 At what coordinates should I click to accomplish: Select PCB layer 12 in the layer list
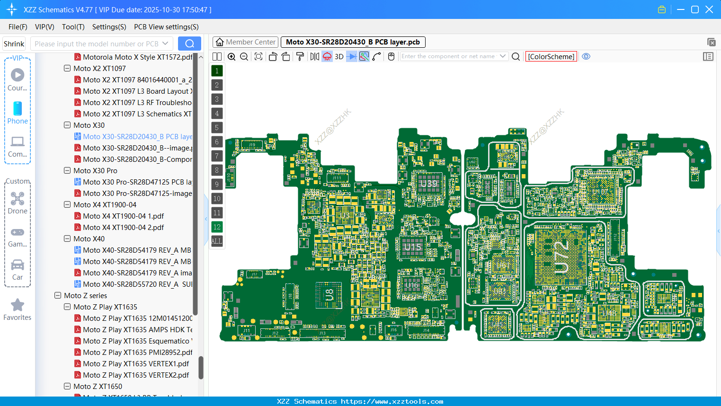[216, 227]
